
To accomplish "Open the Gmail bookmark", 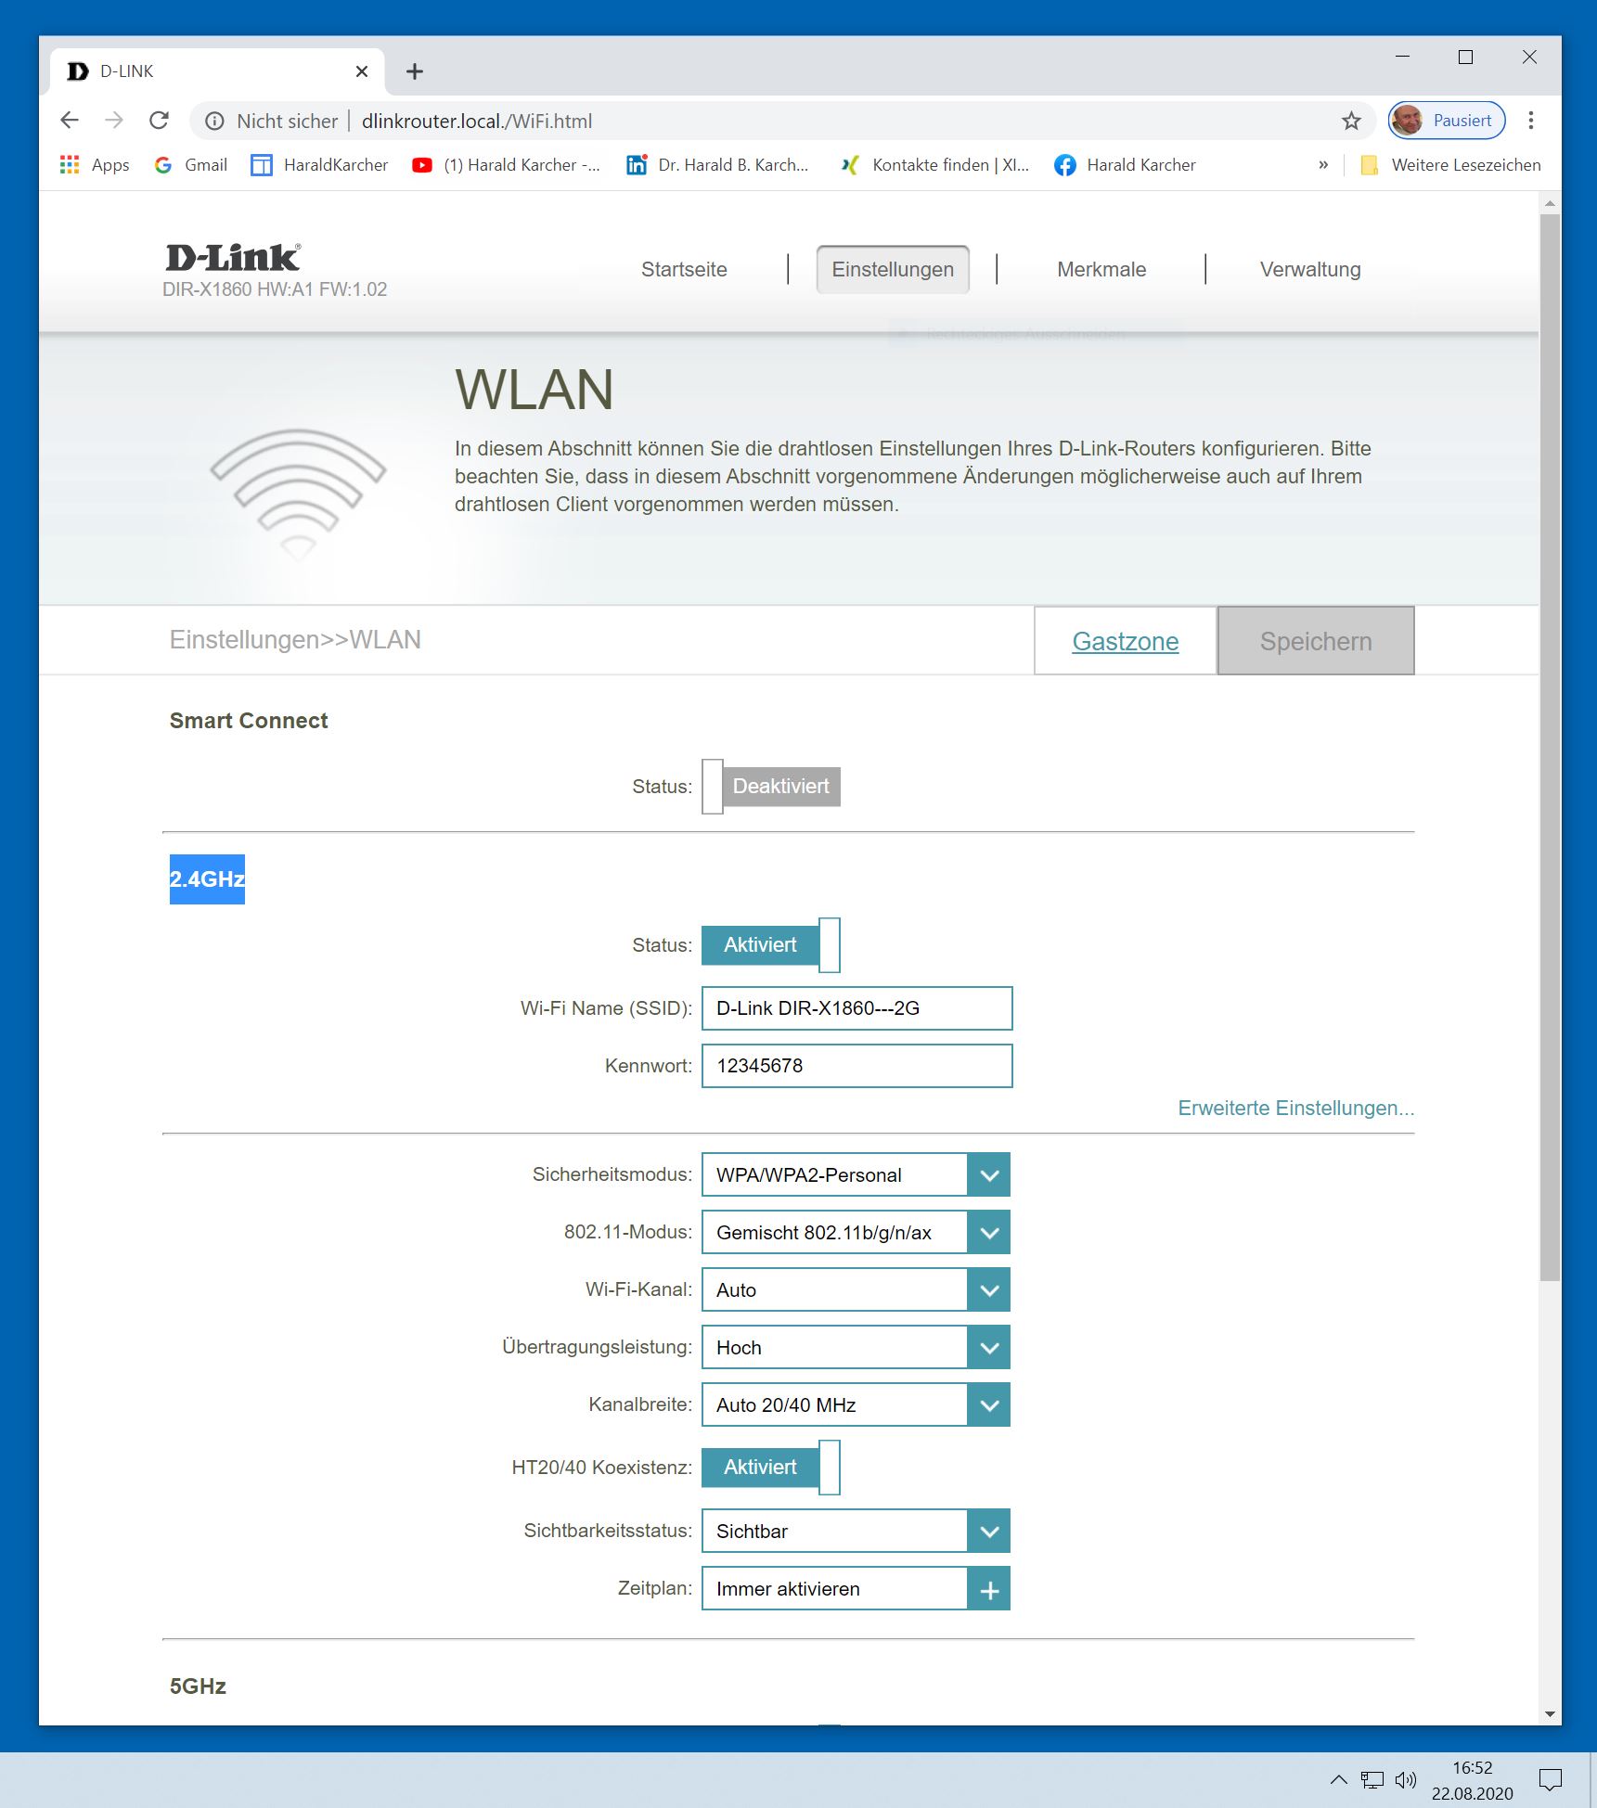I will click(191, 165).
